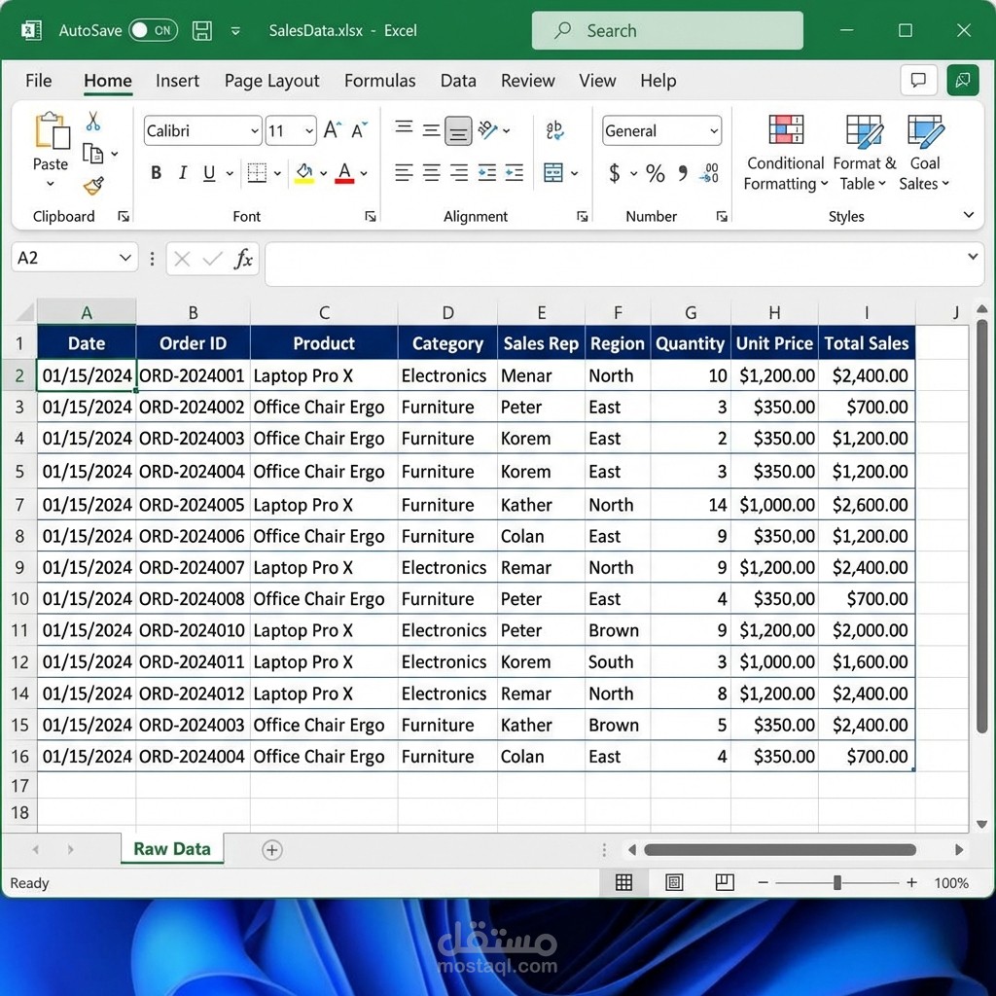Click the Comma Style icon
Screen dimensions: 996x996
point(683,173)
